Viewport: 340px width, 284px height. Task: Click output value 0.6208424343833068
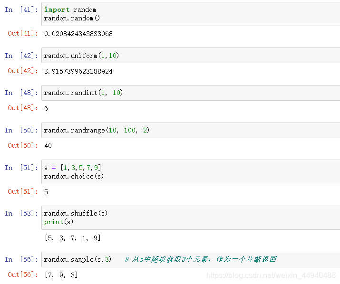(x=78, y=34)
